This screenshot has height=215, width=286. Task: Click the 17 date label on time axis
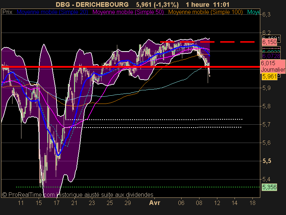click(56, 203)
